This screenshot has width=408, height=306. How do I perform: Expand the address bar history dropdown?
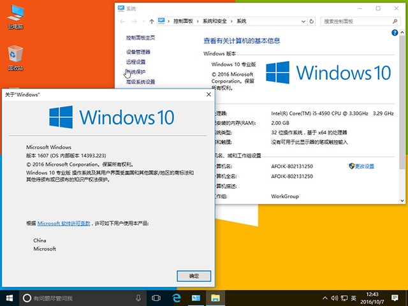coord(303,21)
